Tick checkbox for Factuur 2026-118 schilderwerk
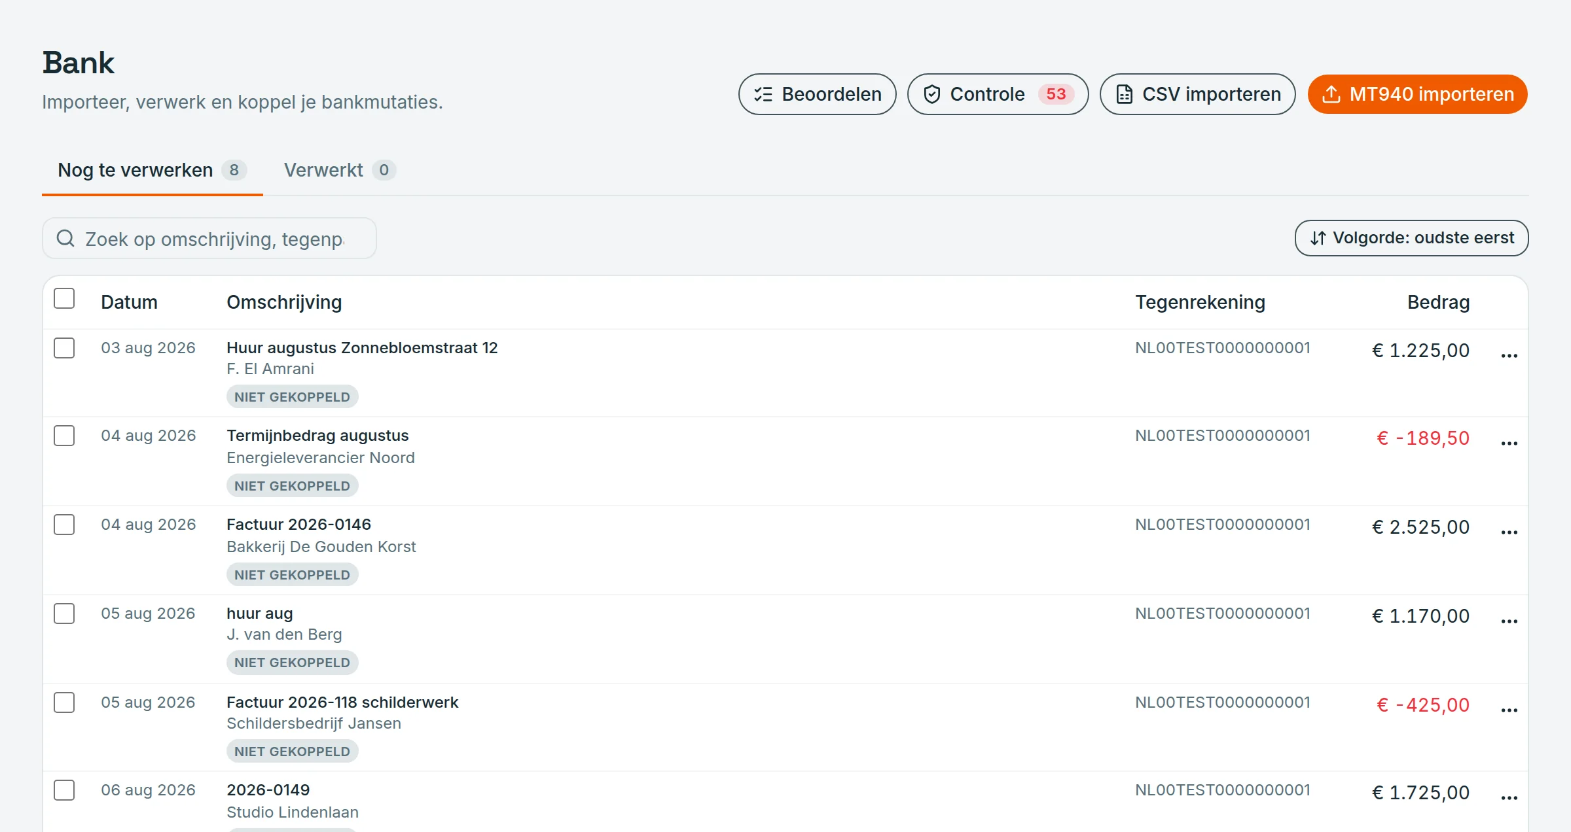This screenshot has height=832, width=1571. coord(64,702)
